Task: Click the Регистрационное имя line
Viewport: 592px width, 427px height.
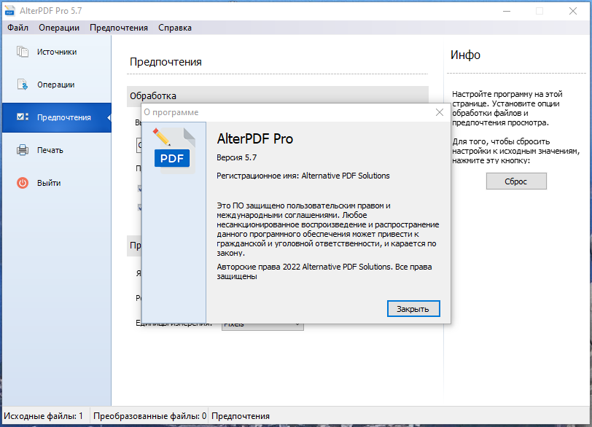Action: tap(303, 176)
